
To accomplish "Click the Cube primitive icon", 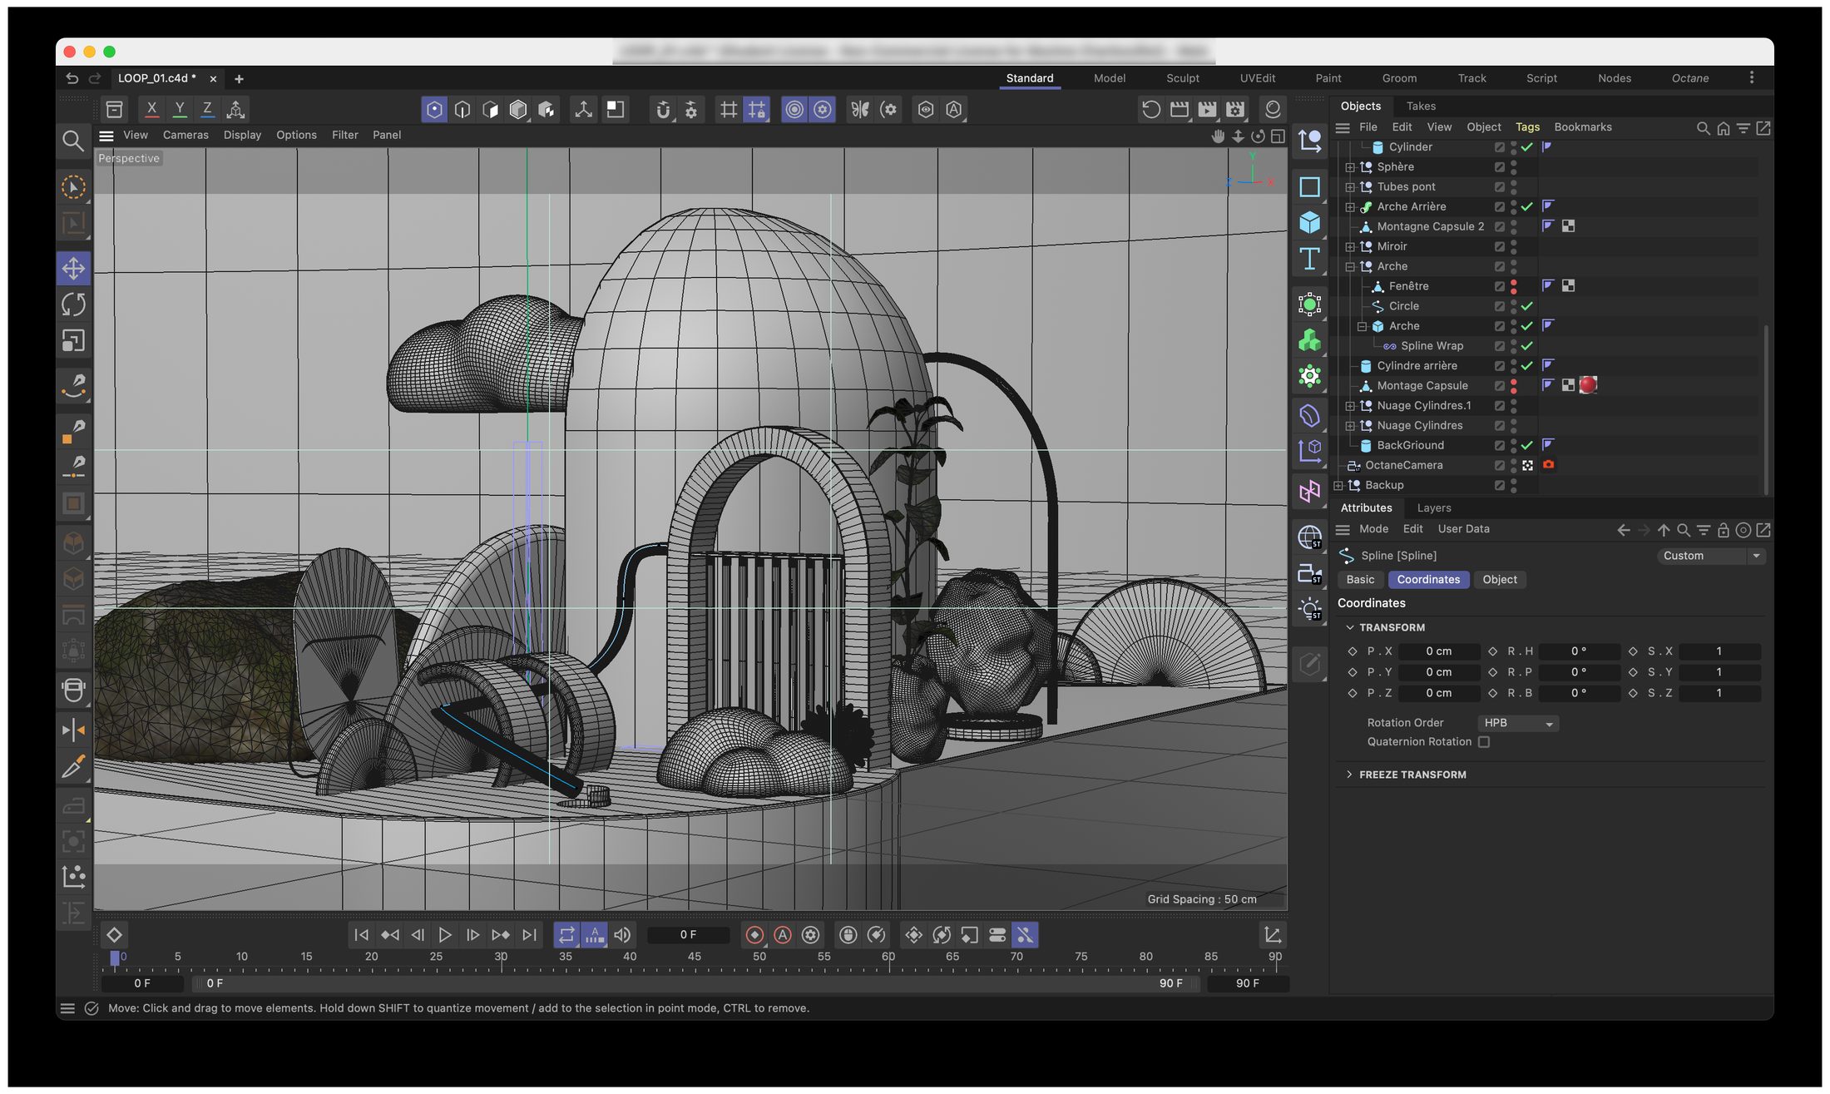I will [x=1309, y=222].
